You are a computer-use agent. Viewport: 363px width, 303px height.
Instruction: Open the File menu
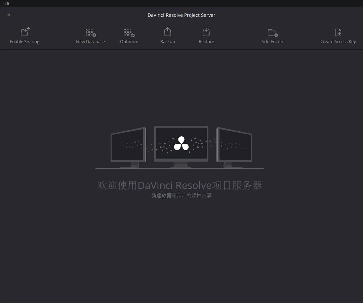(6, 3)
